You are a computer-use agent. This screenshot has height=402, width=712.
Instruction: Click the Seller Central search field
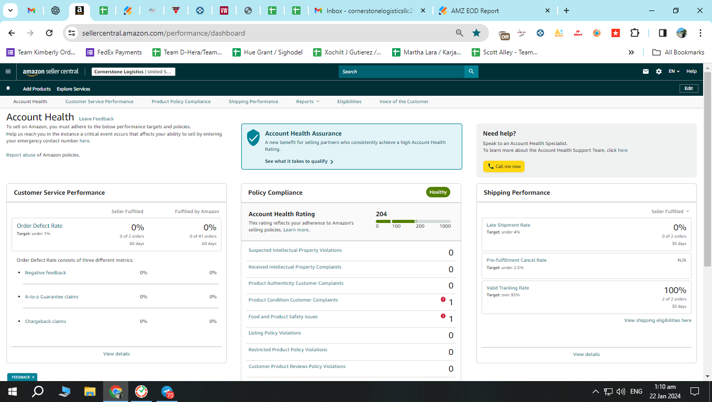[x=402, y=72]
